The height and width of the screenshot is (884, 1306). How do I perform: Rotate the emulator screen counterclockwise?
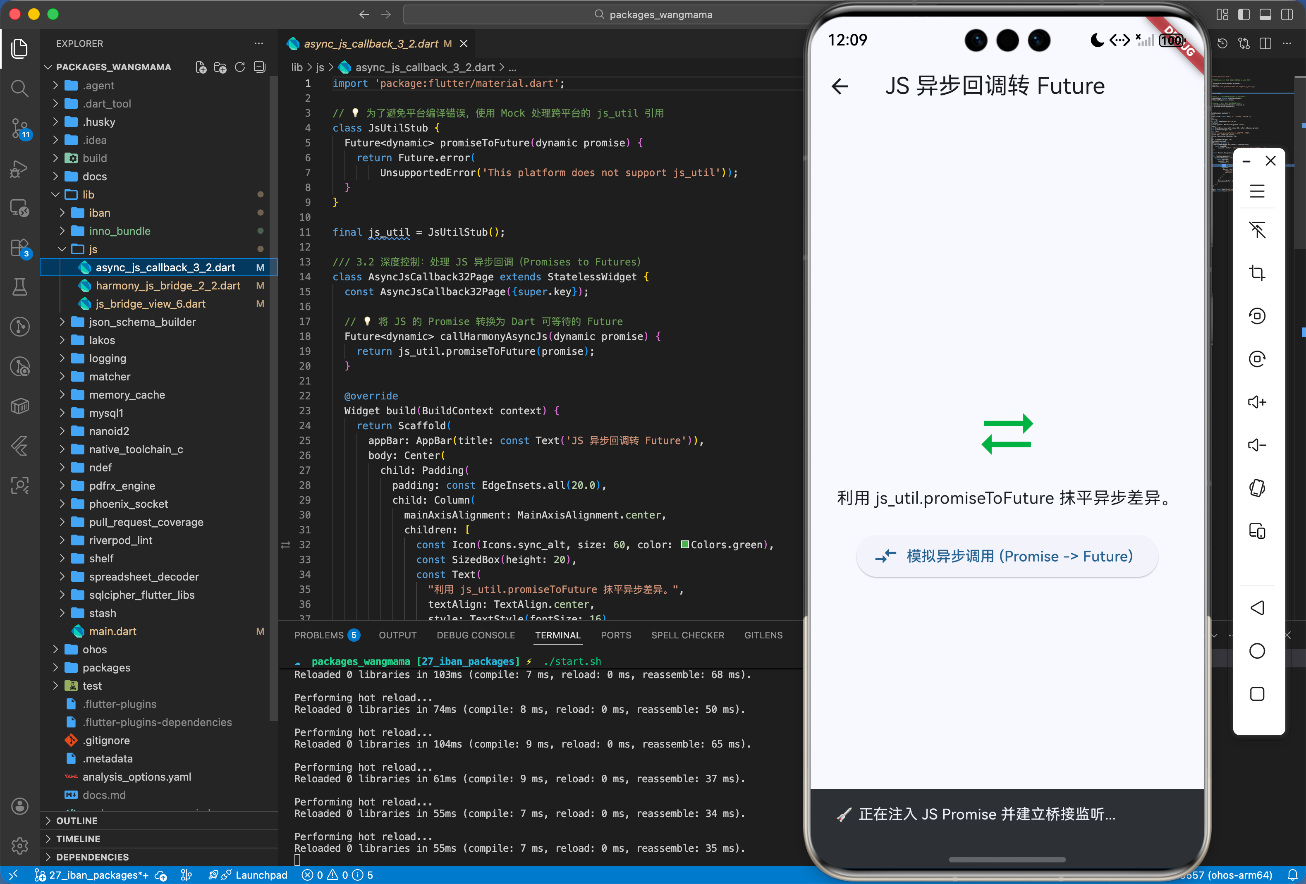tap(1258, 315)
